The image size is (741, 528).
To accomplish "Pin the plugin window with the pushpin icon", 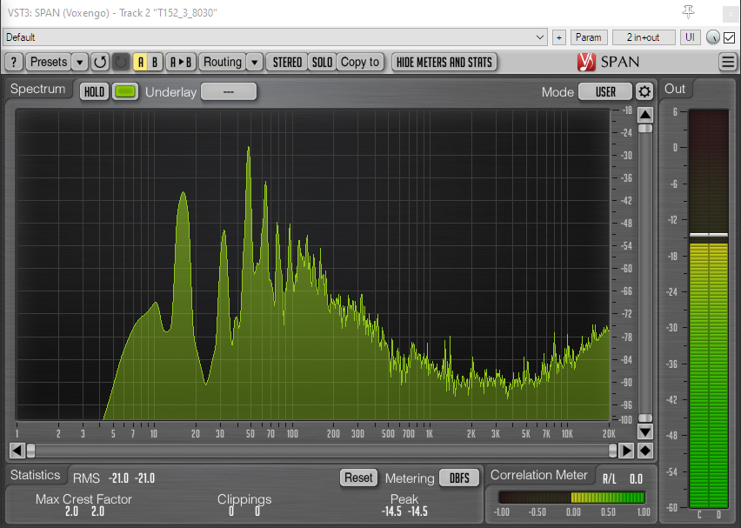I will pos(689,11).
